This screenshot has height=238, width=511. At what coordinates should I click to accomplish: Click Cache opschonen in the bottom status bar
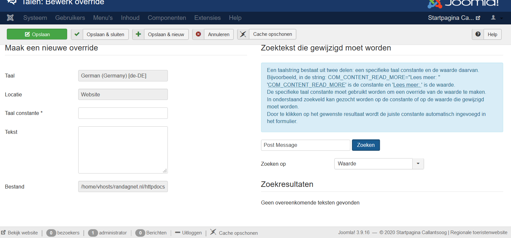(x=238, y=233)
